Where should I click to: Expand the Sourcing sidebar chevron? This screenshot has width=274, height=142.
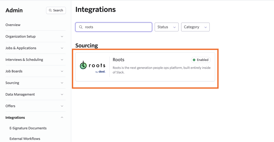tap(62, 83)
